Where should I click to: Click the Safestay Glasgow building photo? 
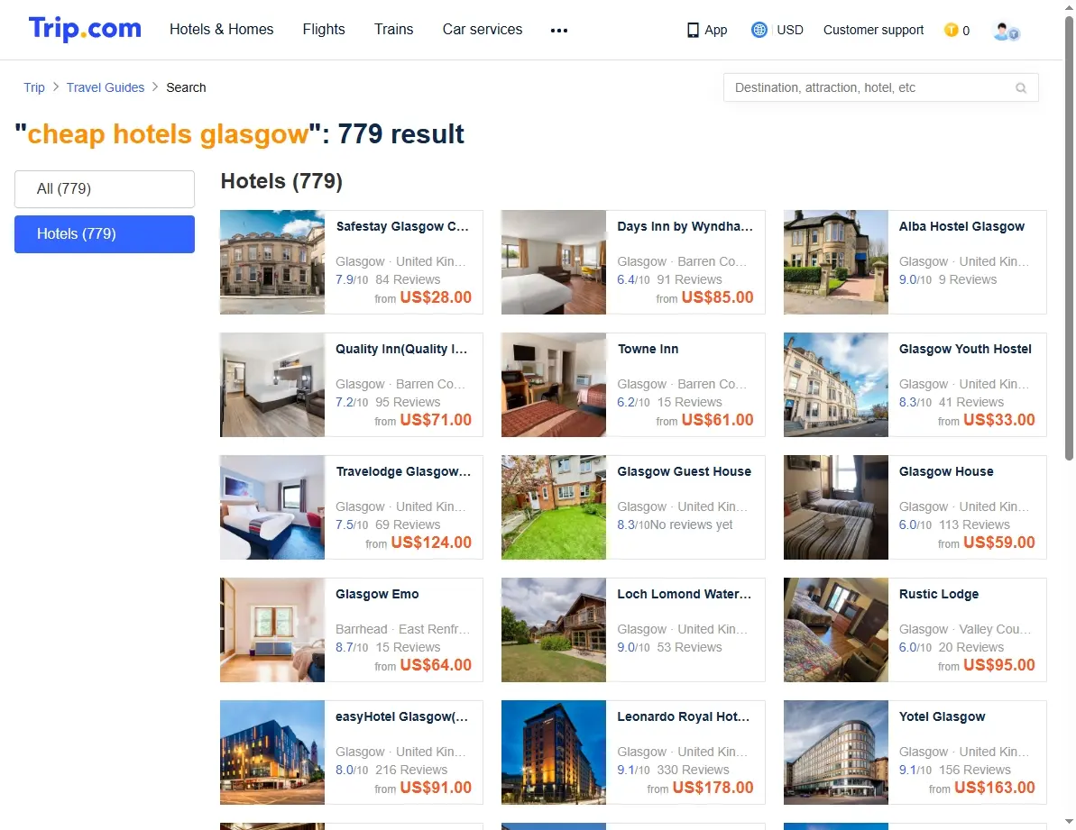[272, 262]
